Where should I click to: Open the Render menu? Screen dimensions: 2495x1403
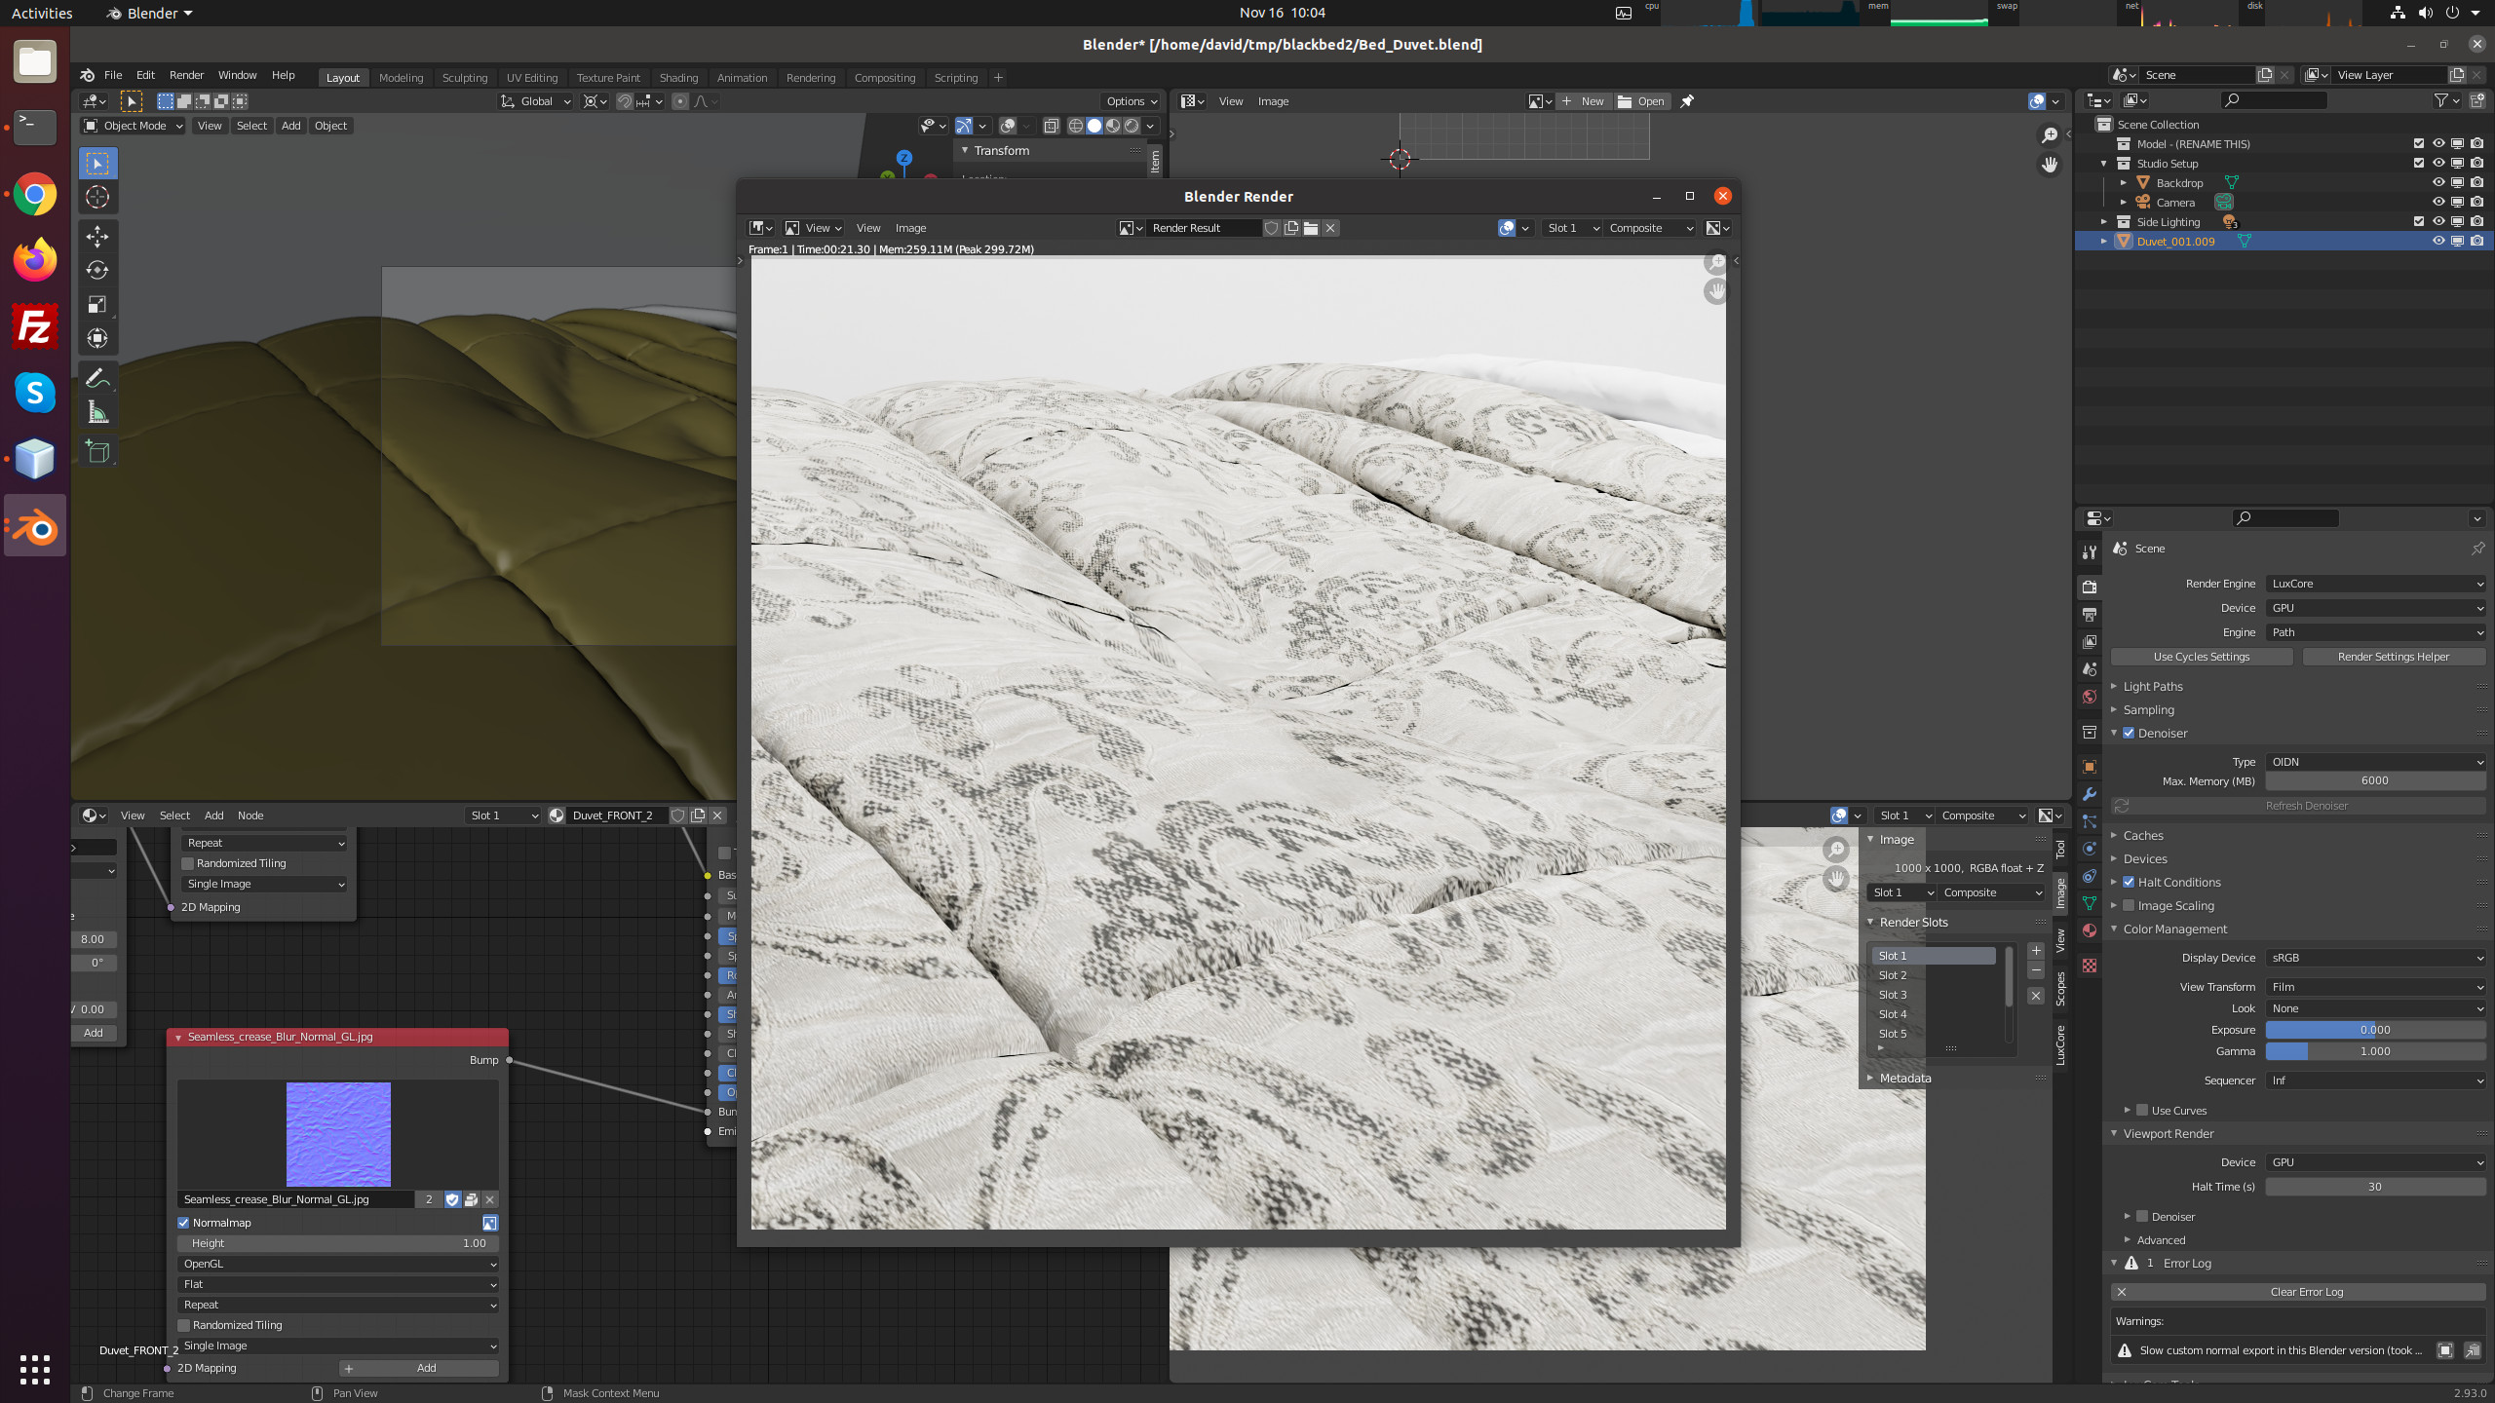coord(186,75)
